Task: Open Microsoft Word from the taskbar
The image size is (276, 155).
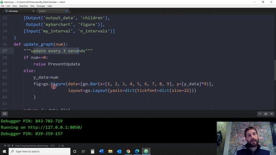Action: click(101, 151)
